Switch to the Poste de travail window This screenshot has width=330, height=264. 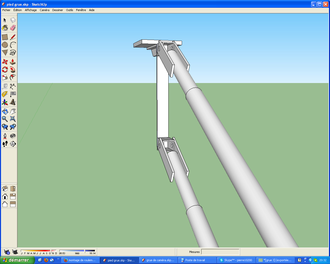coord(197,260)
